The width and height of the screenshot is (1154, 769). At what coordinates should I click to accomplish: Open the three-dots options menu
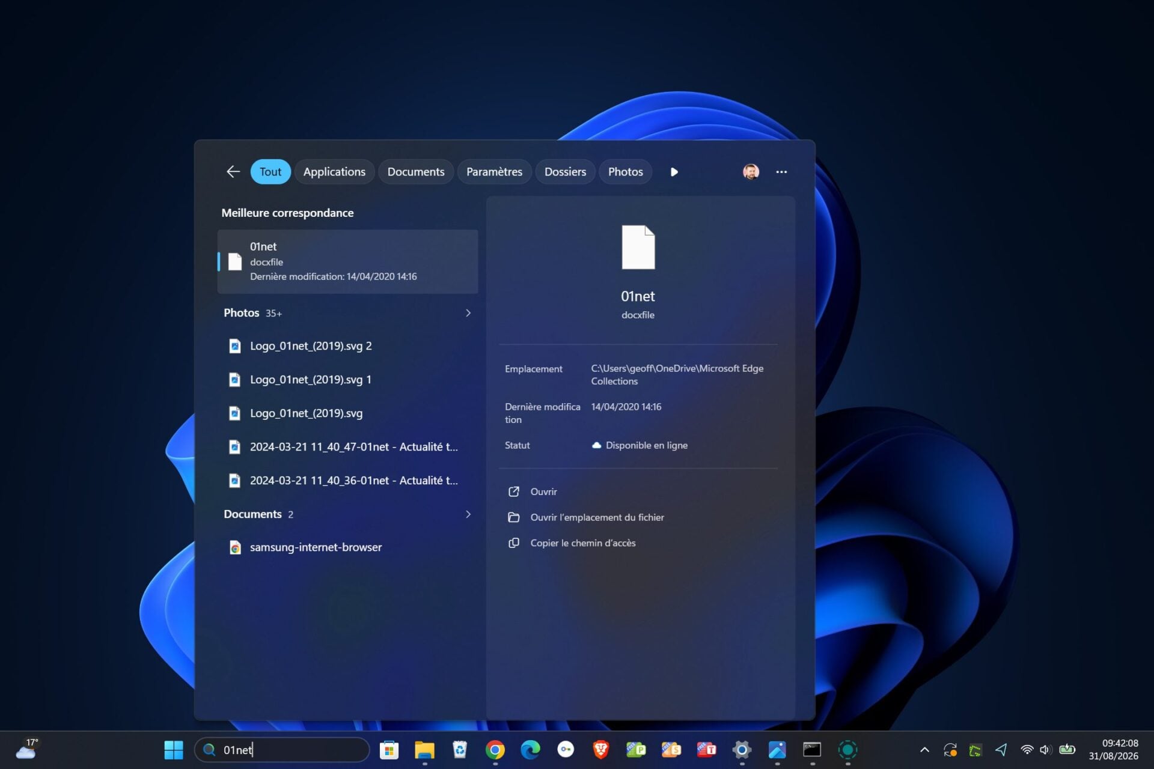pos(781,172)
